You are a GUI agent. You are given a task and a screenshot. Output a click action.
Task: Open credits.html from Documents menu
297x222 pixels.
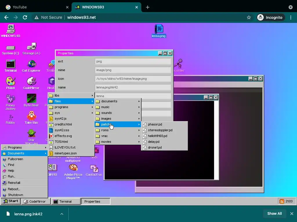click(71, 124)
